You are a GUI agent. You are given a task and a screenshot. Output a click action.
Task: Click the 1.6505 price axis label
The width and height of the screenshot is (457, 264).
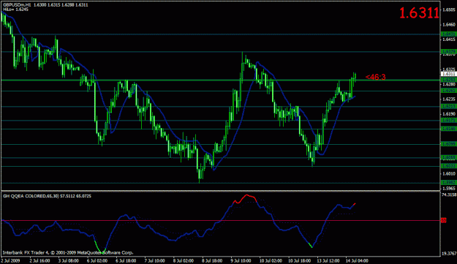[x=449, y=10]
